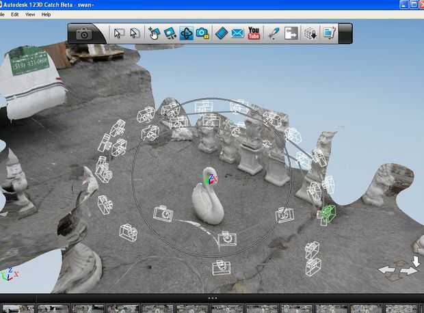424x313 pixels.
Task: Toggle the highlighted orbit navigation tool
Action: click(x=186, y=33)
